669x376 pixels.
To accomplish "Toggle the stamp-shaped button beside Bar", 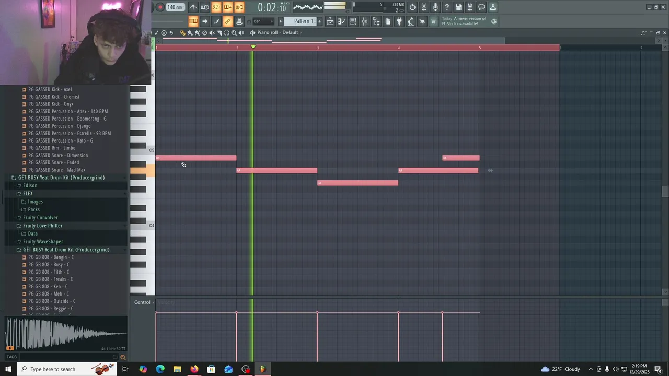I will 239,21.
